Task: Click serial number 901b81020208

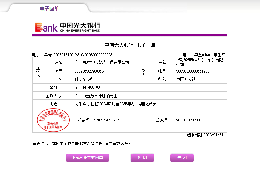Action: tap(188, 120)
